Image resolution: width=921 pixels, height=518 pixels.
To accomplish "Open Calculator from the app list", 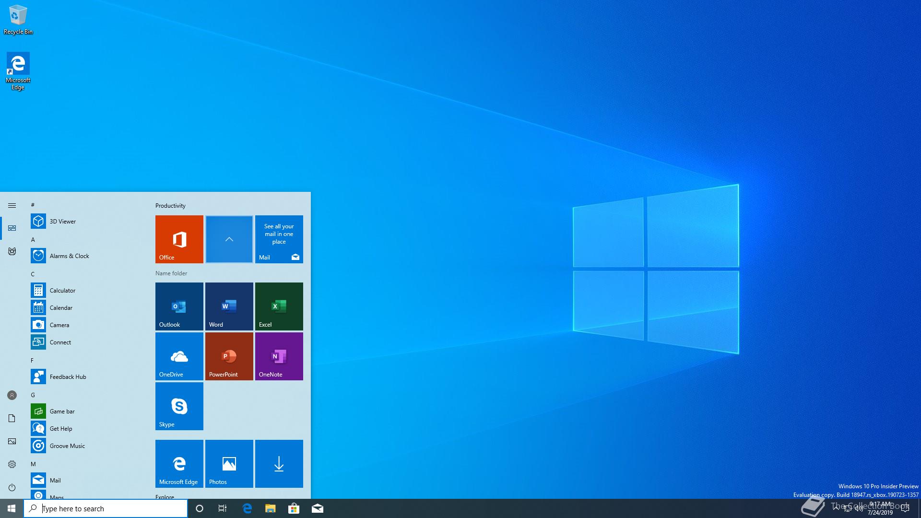I will tap(86, 290).
